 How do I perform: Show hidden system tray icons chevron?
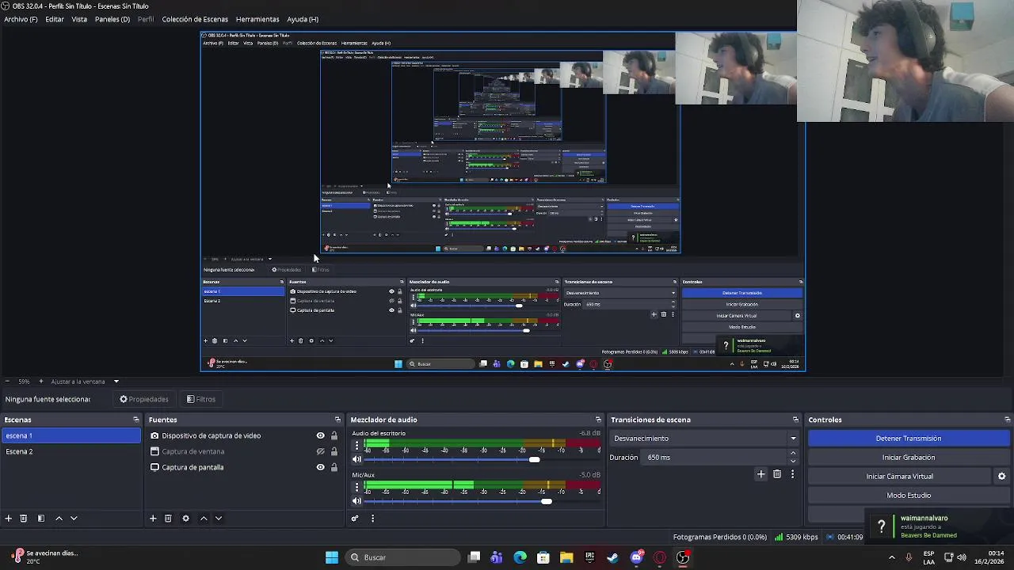click(892, 557)
